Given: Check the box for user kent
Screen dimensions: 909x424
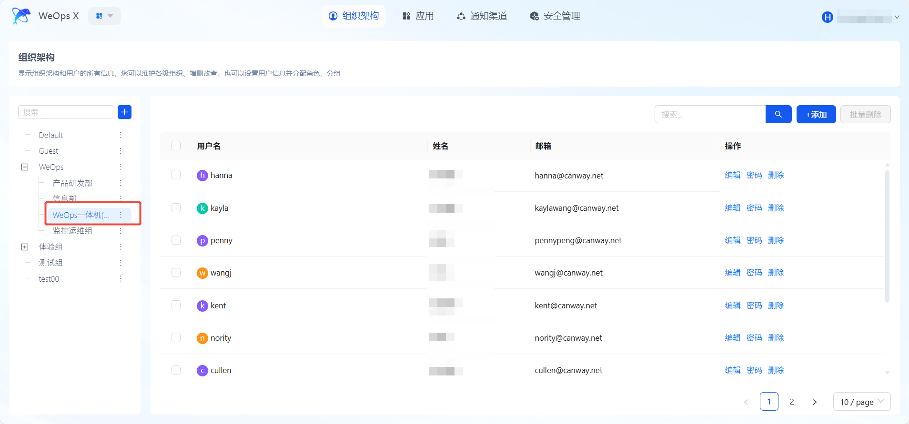Looking at the screenshot, I should coord(176,305).
